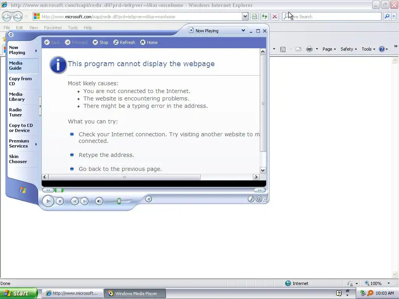Click the Windows Start button

click(19, 294)
